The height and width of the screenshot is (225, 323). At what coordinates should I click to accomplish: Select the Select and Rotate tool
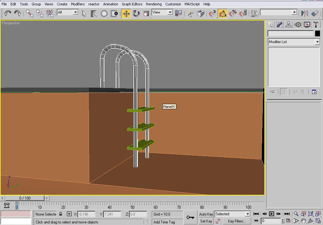136,14
